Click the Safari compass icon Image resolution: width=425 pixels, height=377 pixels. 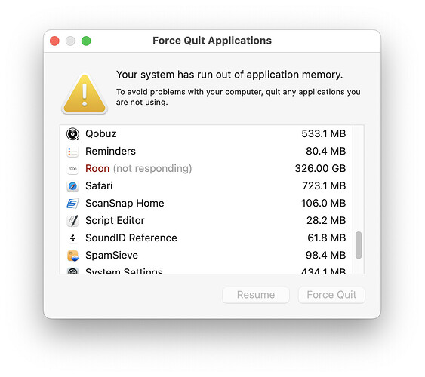(72, 186)
